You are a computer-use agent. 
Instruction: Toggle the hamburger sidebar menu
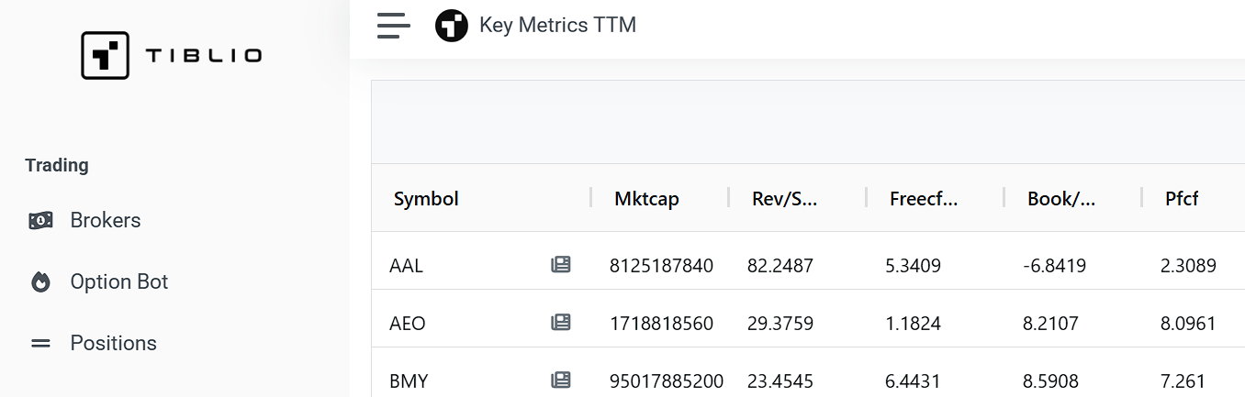394,26
